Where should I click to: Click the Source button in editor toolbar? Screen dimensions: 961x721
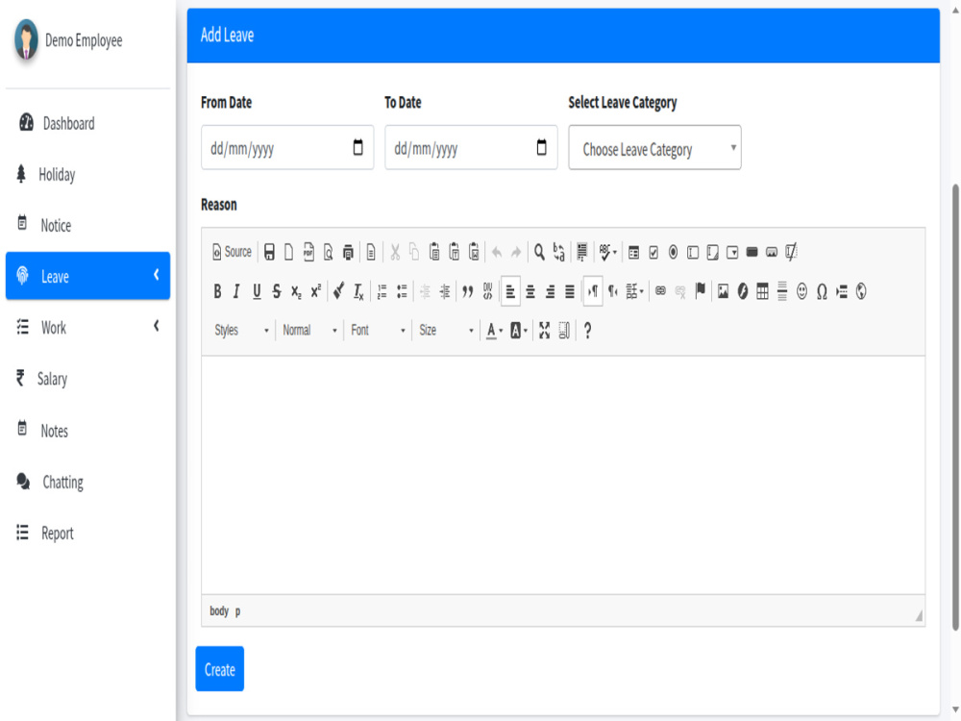pos(232,252)
